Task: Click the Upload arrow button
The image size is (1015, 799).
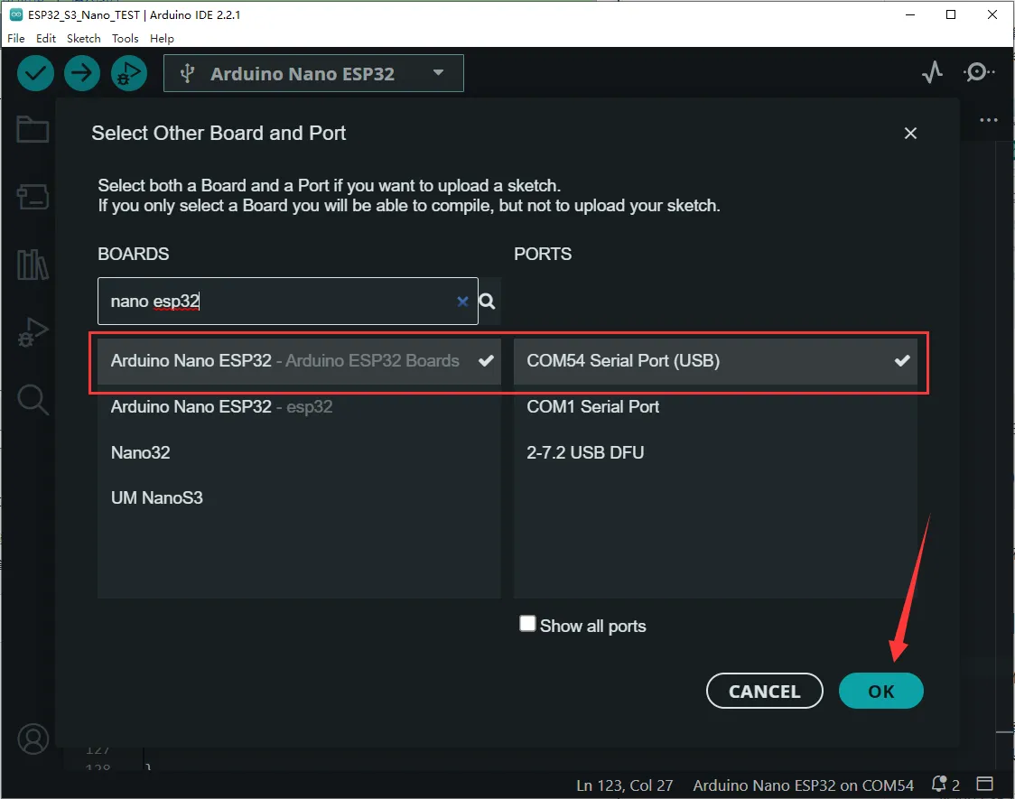Action: pyautogui.click(x=82, y=73)
